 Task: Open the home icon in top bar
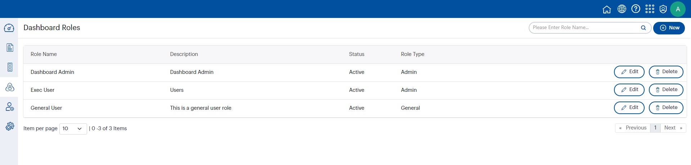tap(607, 9)
